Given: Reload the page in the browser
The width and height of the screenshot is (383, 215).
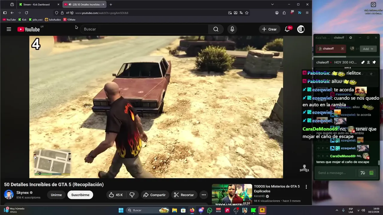Looking at the screenshot, I should pos(26,13).
